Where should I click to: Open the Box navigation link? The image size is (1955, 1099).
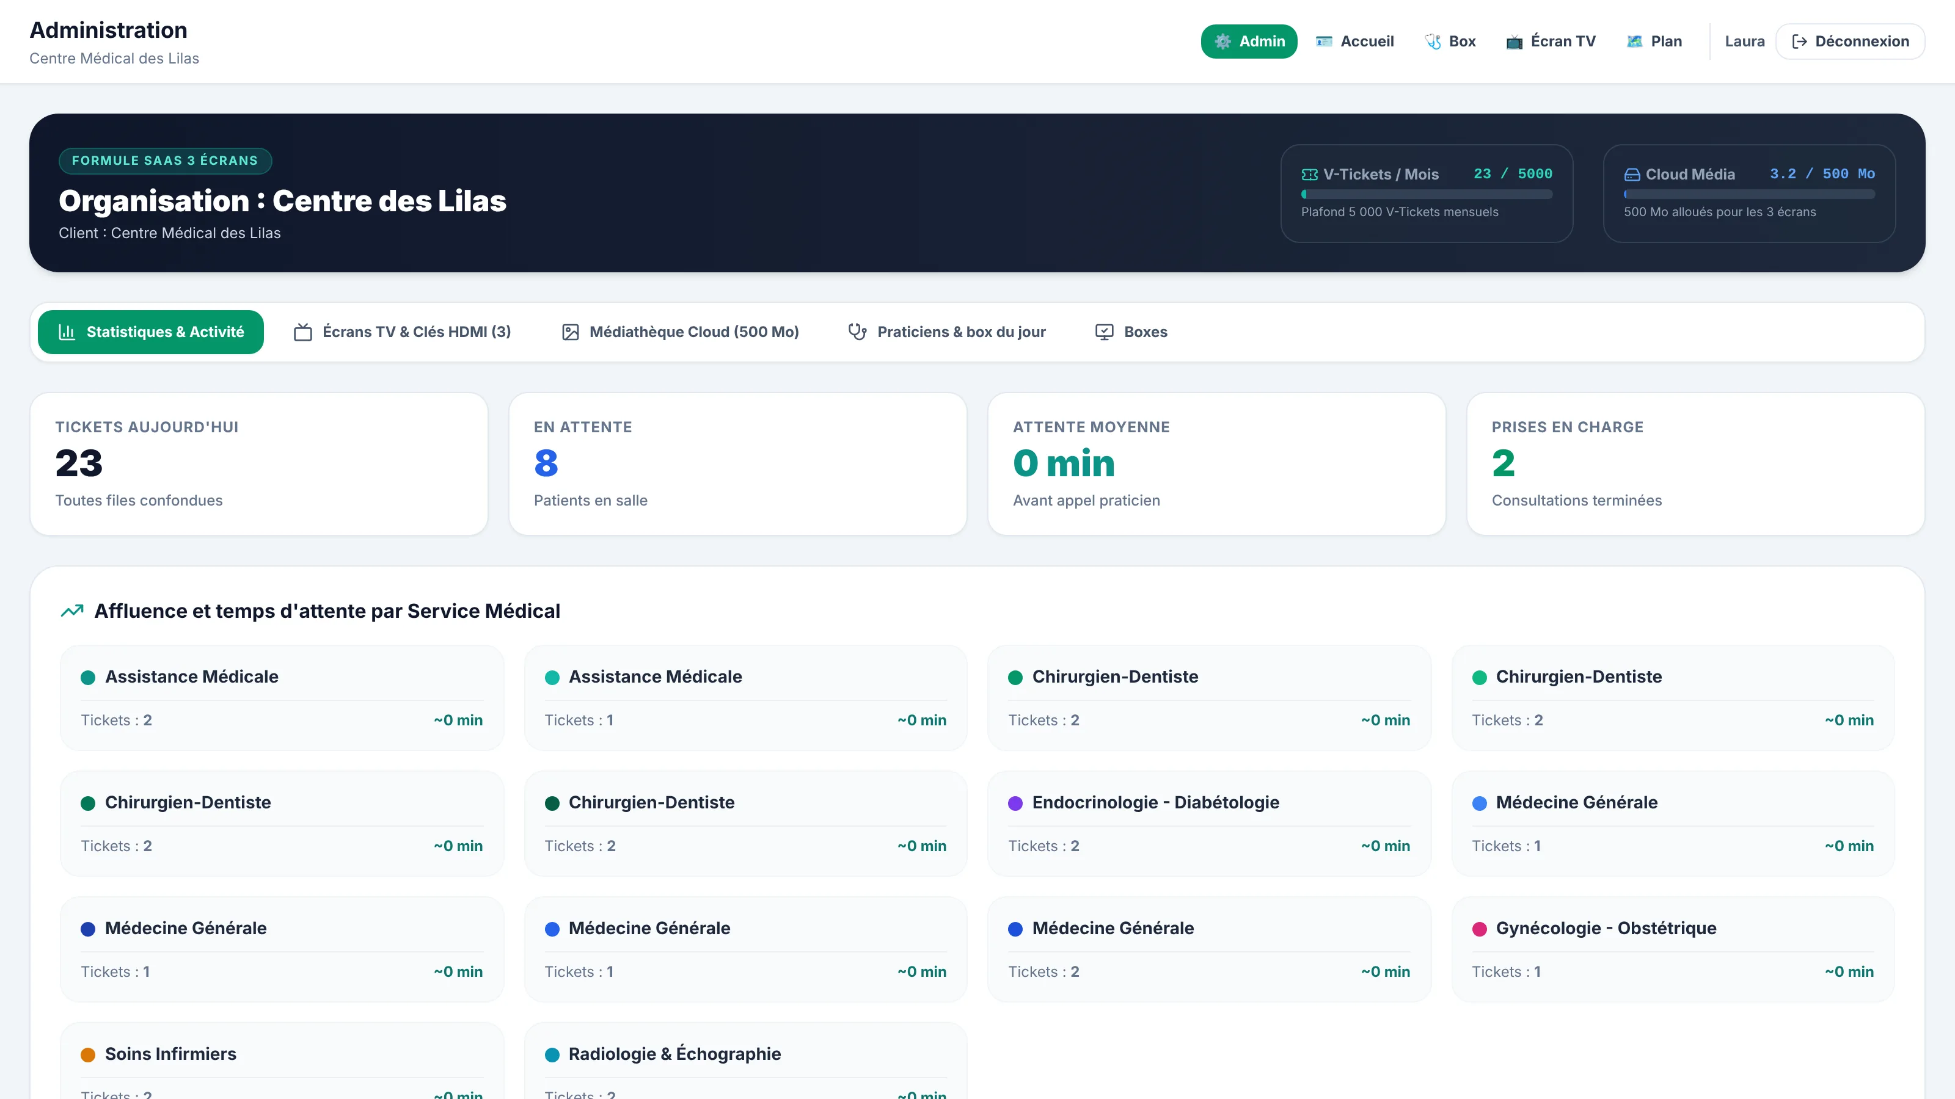(x=1450, y=41)
